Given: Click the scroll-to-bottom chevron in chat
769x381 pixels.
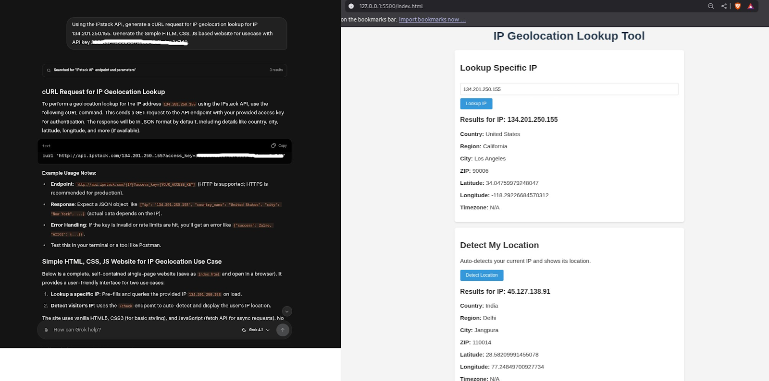Looking at the screenshot, I should tap(287, 311).
